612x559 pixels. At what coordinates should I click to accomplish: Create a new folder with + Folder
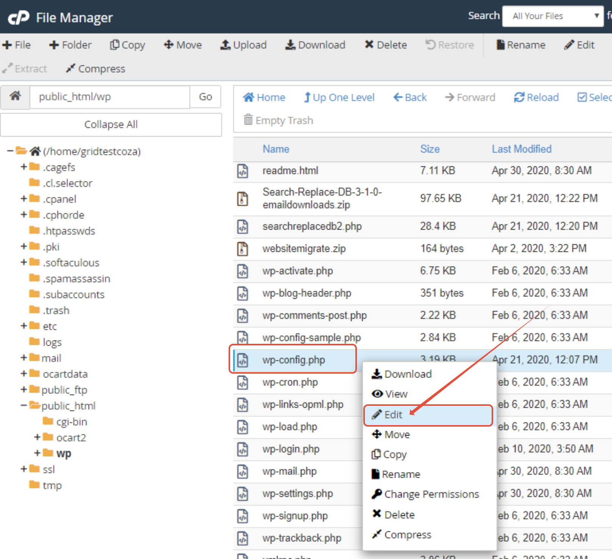point(70,45)
